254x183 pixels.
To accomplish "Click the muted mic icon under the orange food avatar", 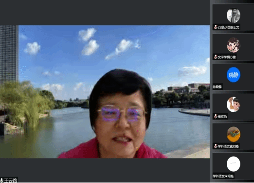I will click(216, 146).
